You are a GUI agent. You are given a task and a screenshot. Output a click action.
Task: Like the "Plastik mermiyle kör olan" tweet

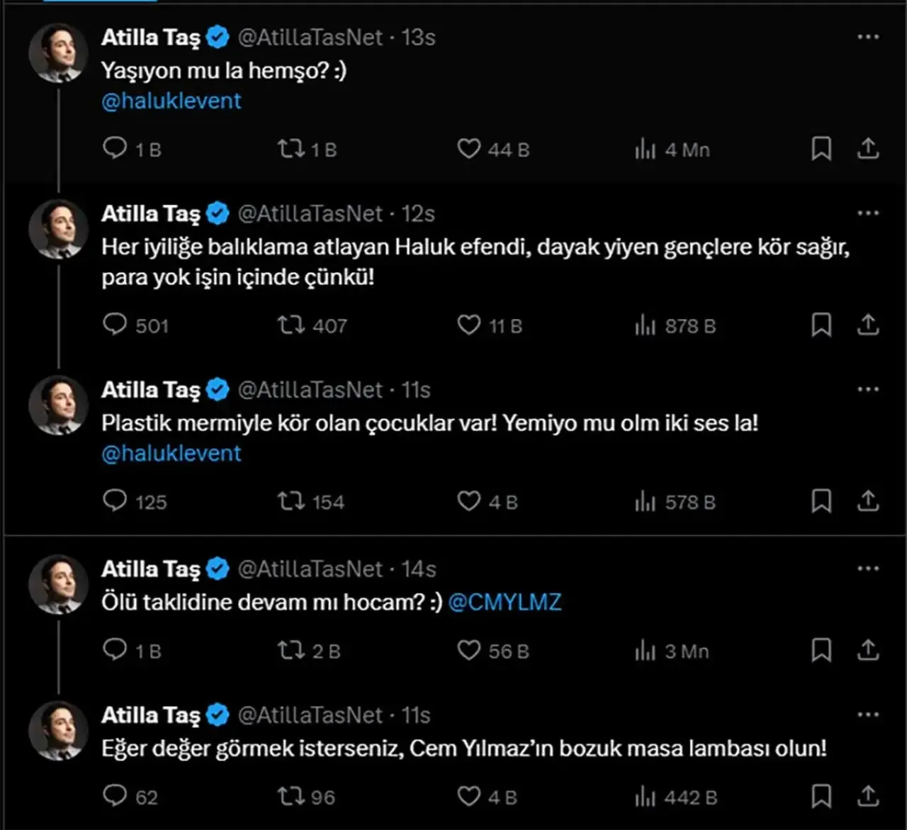(468, 501)
